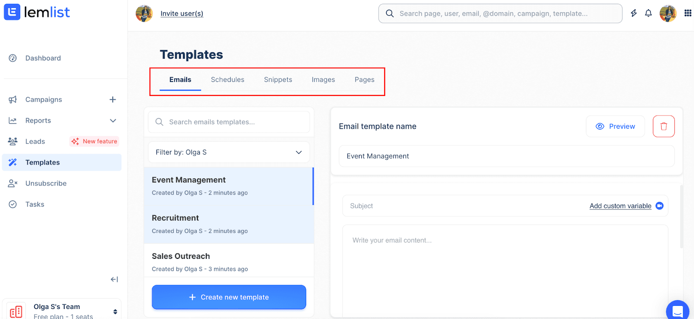Click the Reports chart icon
The width and height of the screenshot is (694, 319).
[x=13, y=120]
